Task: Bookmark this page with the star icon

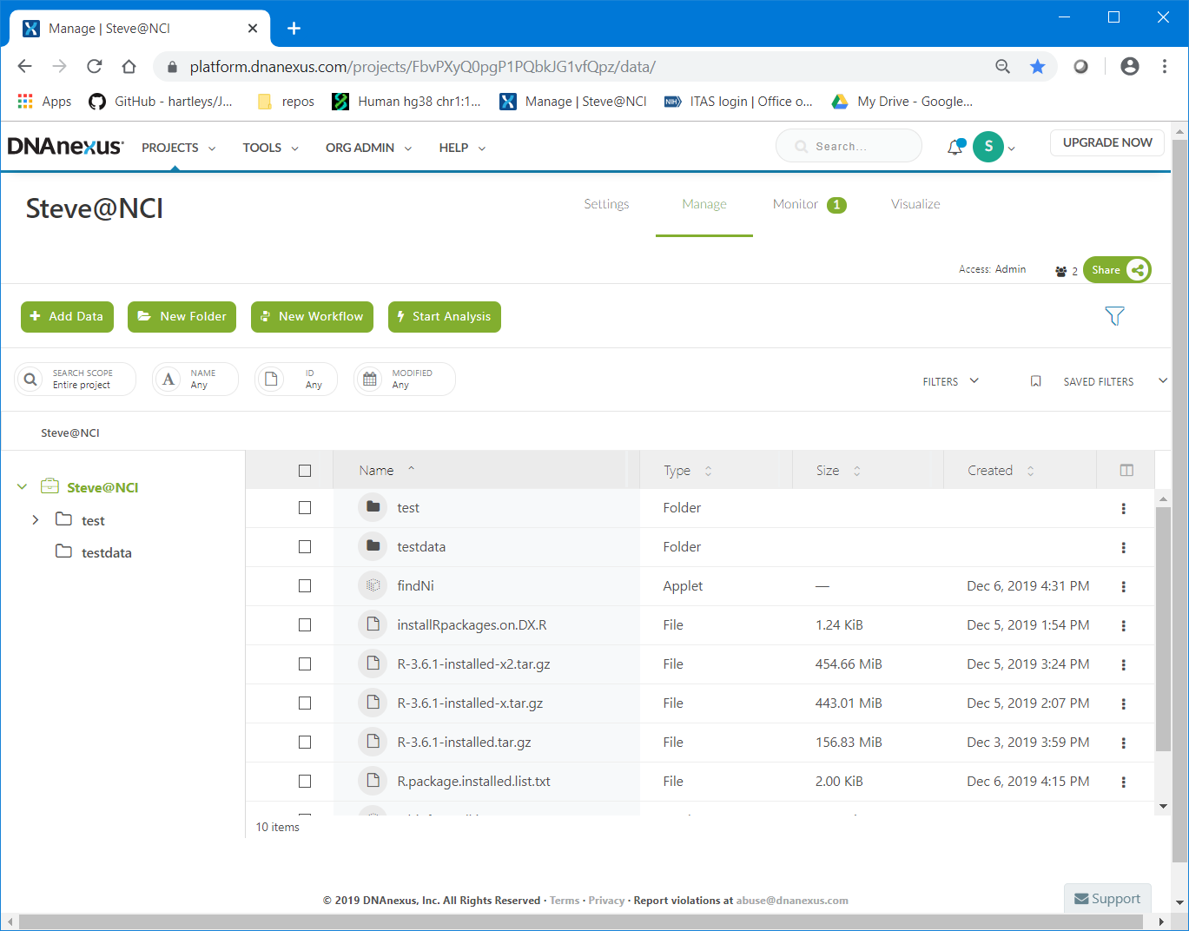Action: (1037, 67)
